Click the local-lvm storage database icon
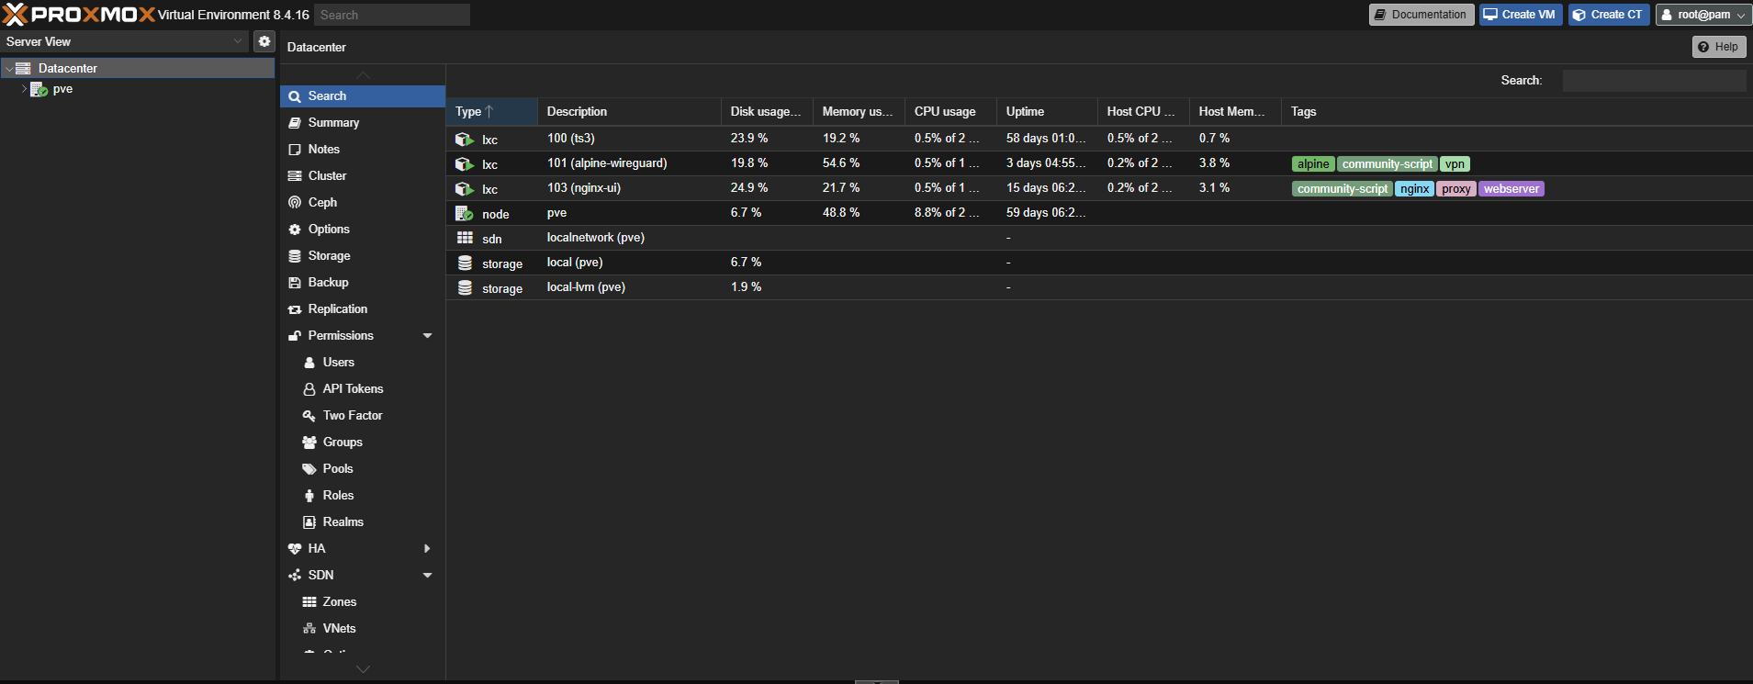This screenshot has height=684, width=1753. (465, 288)
